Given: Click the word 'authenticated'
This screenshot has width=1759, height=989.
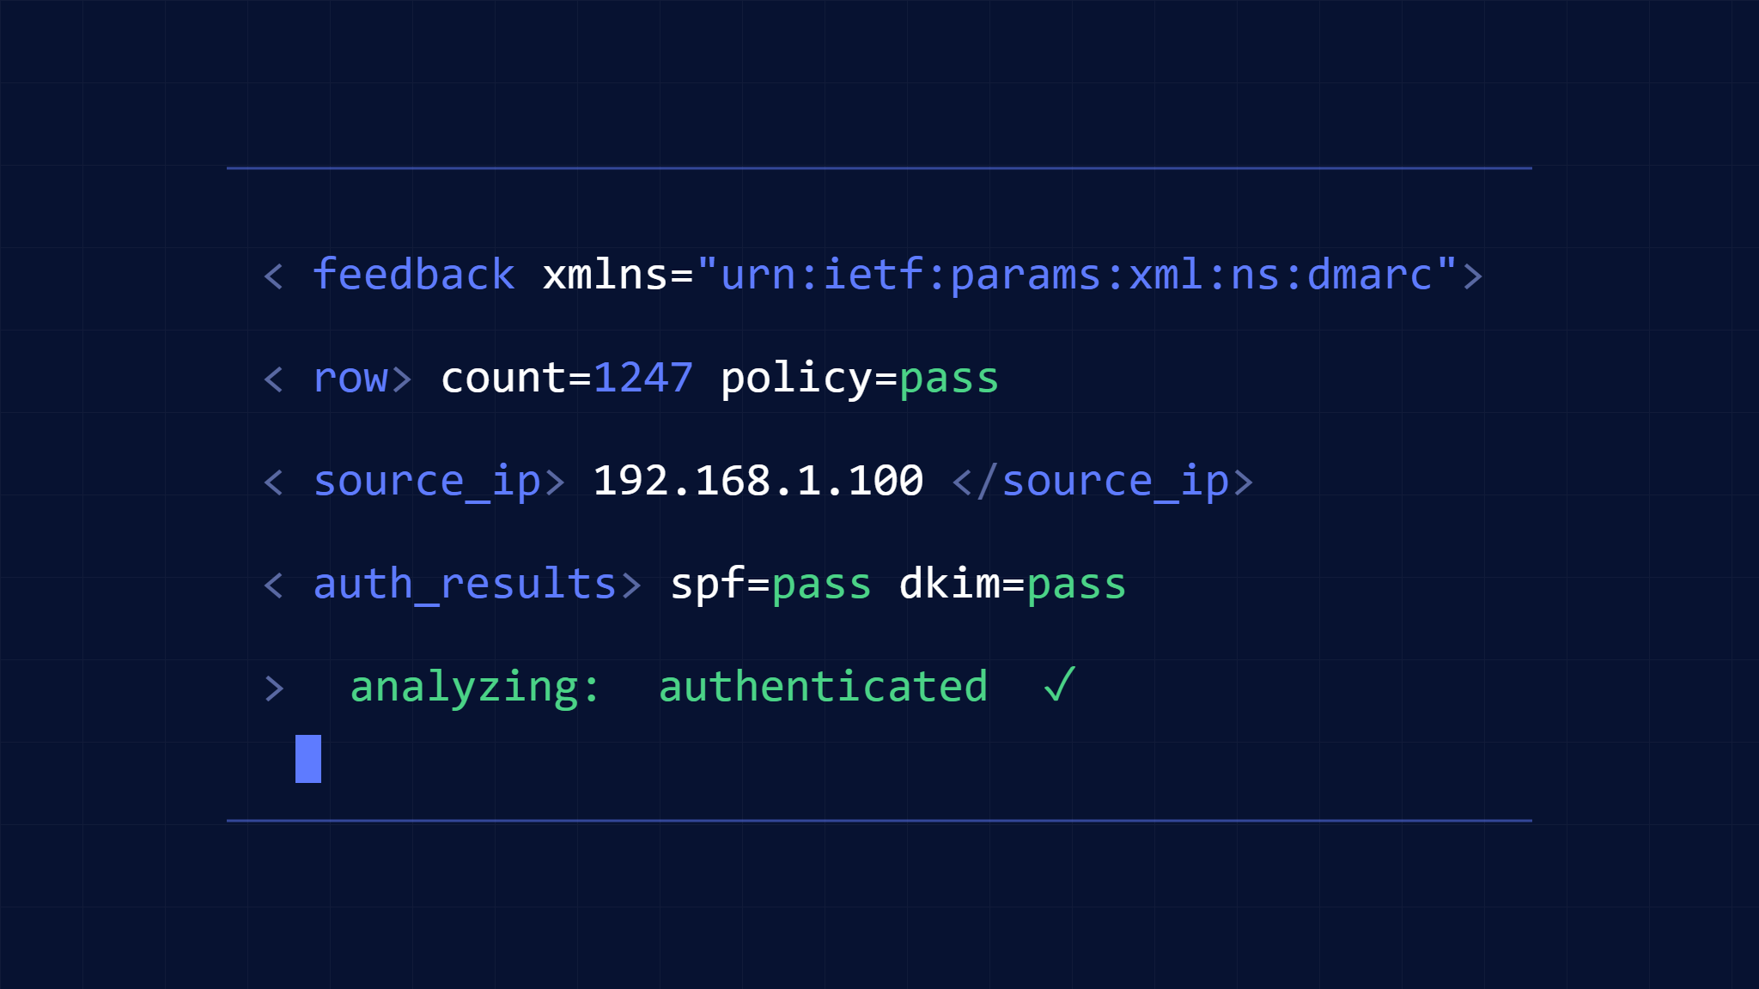Looking at the screenshot, I should pos(824,687).
